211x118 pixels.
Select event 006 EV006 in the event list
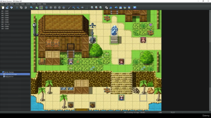click(x=15, y=22)
